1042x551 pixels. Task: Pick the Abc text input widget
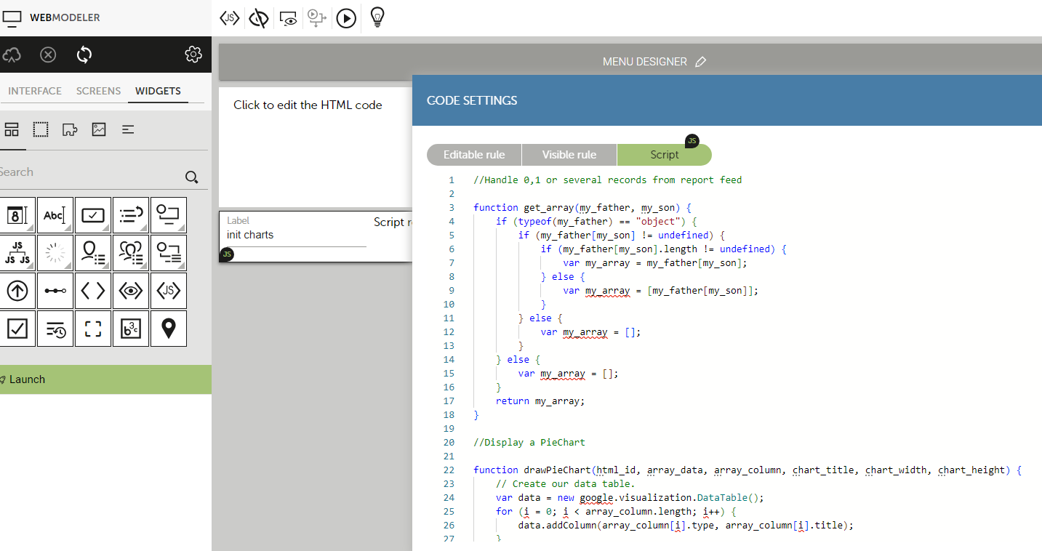(x=55, y=215)
